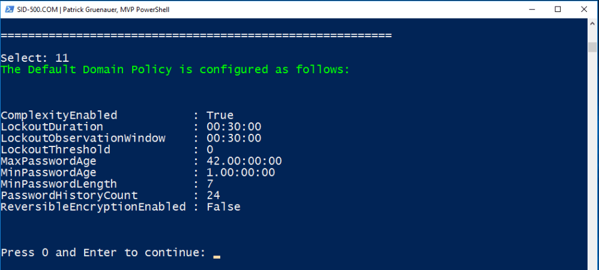The height and width of the screenshot is (270, 599).
Task: Click the MinPasswordAge value 1.00:00:00
Action: [x=241, y=172]
